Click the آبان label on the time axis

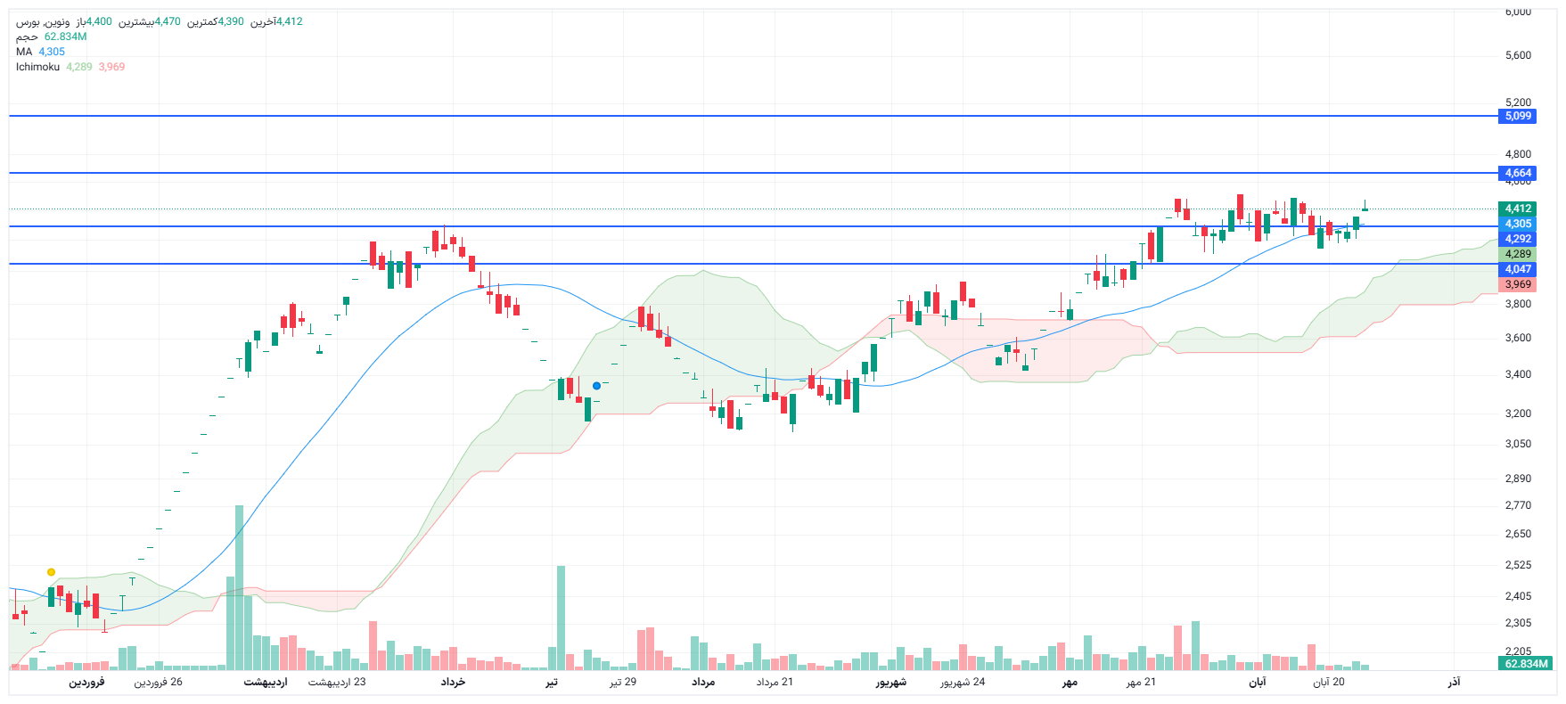(1257, 682)
